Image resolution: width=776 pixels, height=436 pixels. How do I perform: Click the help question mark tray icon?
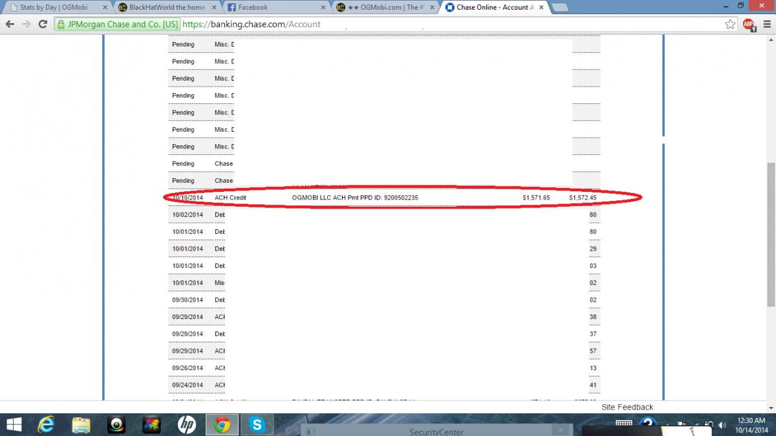coord(649,424)
